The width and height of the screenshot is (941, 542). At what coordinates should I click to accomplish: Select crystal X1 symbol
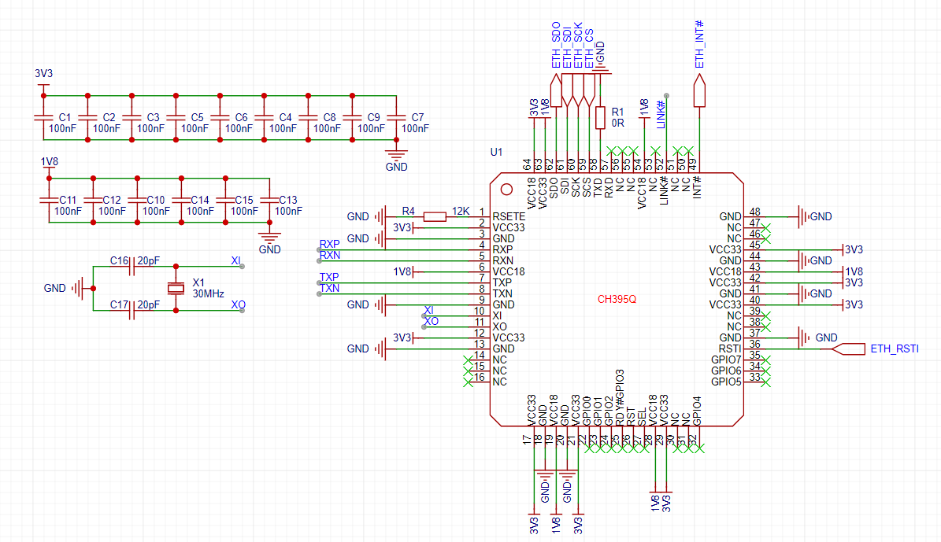click(176, 289)
